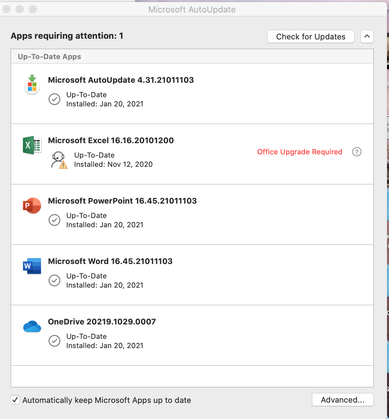Click the Microsoft AutoUpdate app icon
Image resolution: width=389 pixels, height=419 pixels.
[x=32, y=85]
